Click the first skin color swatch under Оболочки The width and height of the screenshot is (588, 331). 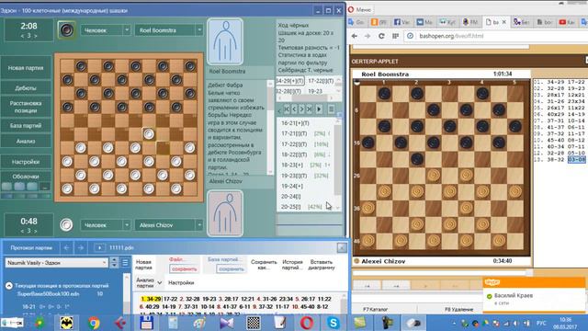6,186
